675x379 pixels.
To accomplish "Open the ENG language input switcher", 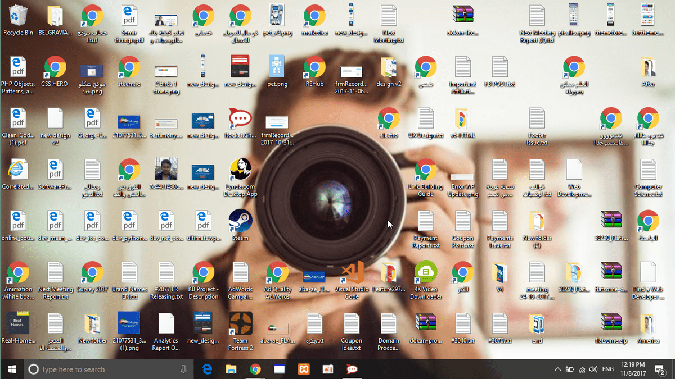I will [x=607, y=369].
